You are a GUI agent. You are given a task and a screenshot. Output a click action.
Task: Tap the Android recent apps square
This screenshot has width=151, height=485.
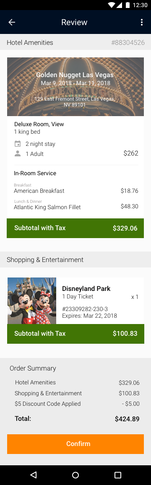(x=117, y=475)
